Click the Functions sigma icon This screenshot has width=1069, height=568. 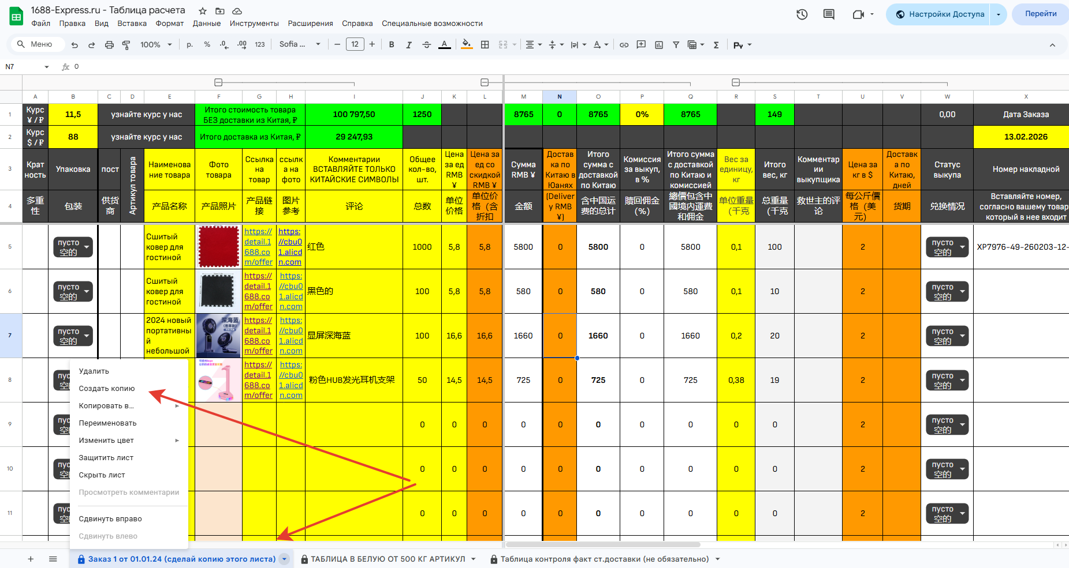[716, 45]
